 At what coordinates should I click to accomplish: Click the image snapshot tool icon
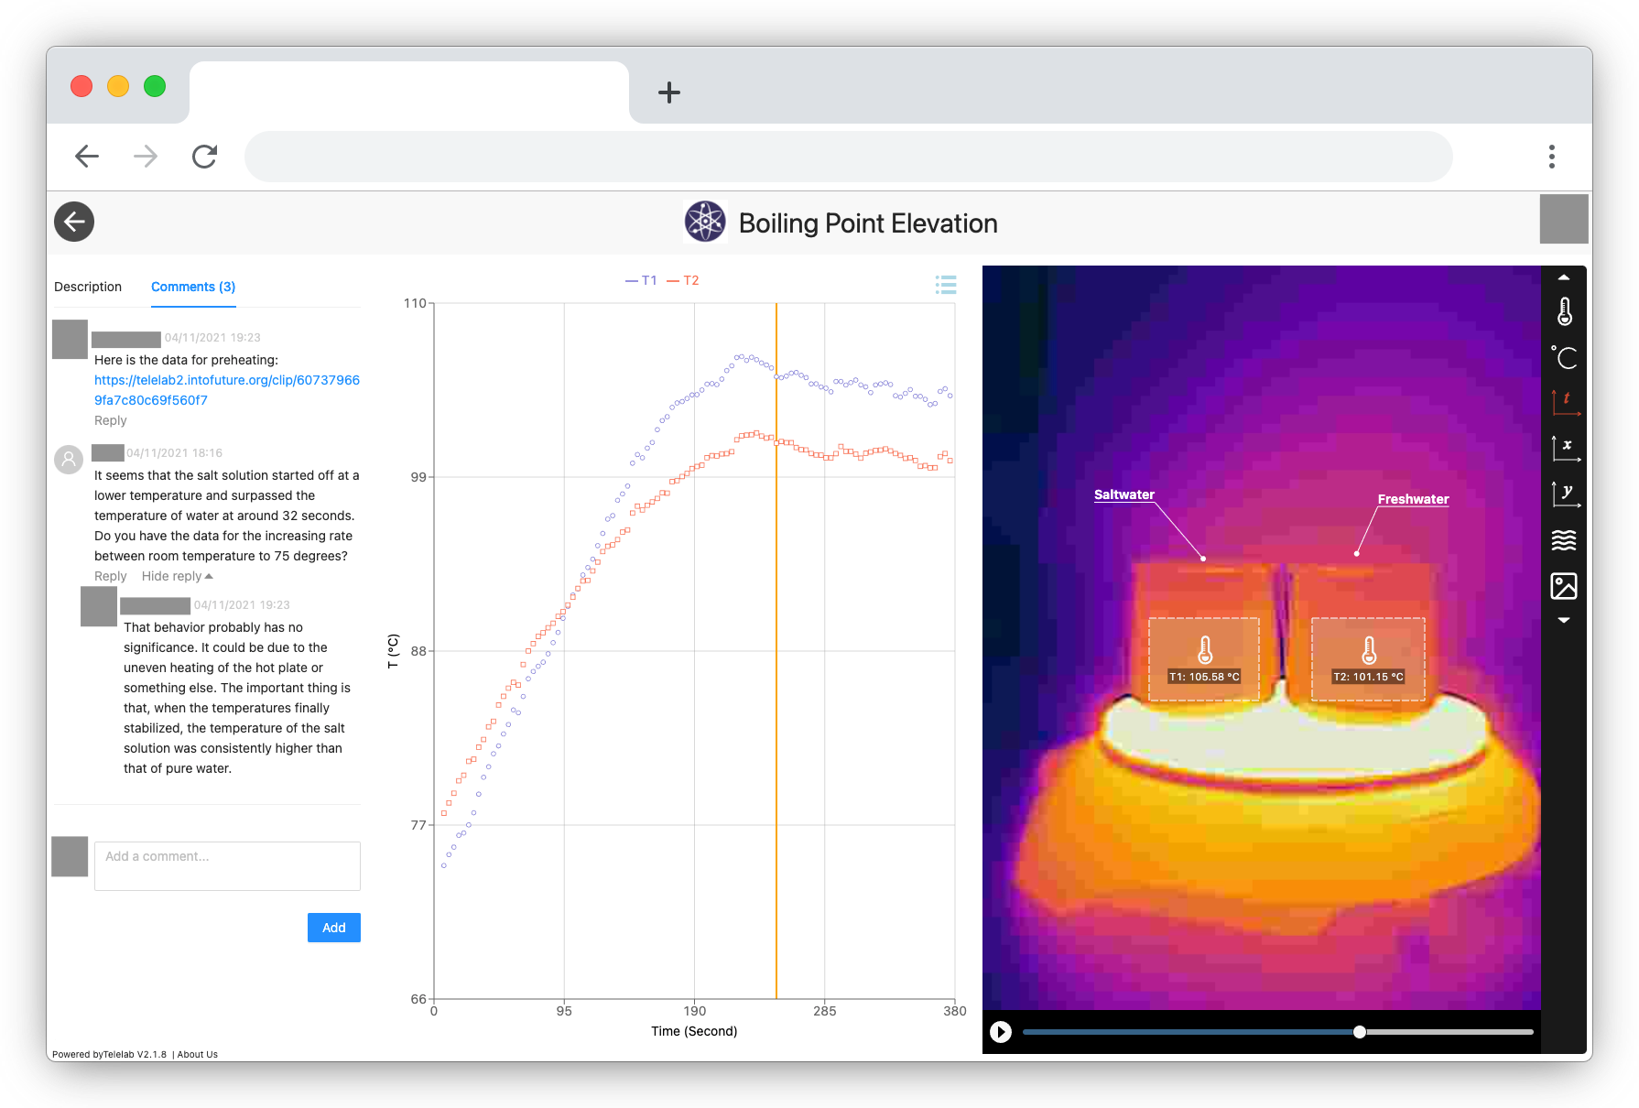1564,586
